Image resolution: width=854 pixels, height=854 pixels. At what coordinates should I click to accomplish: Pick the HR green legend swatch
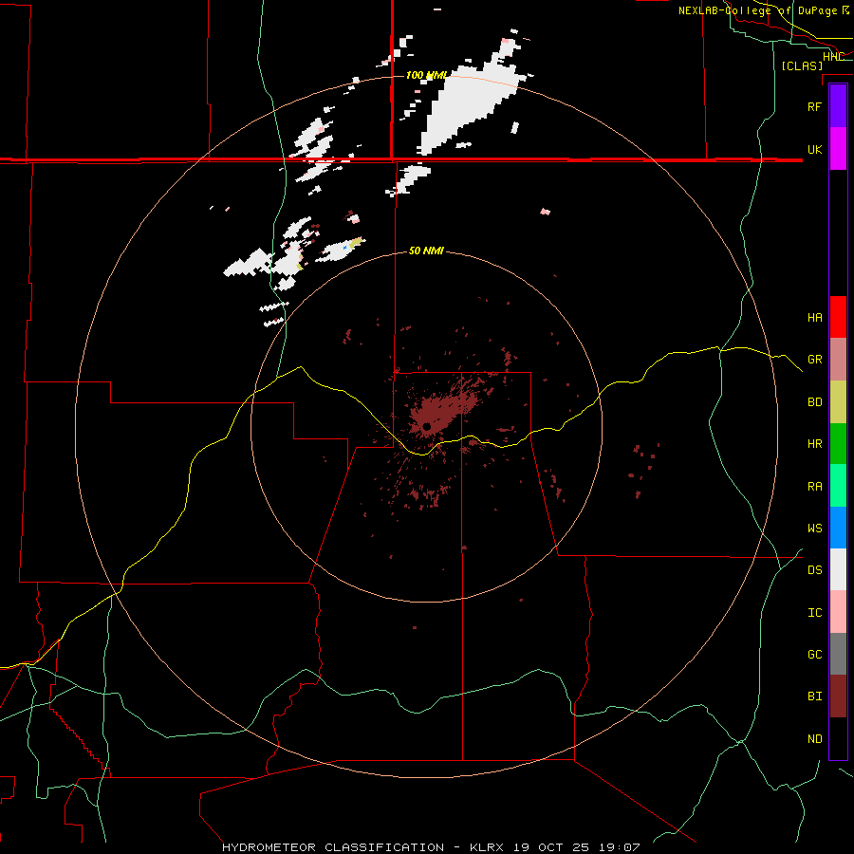click(838, 444)
